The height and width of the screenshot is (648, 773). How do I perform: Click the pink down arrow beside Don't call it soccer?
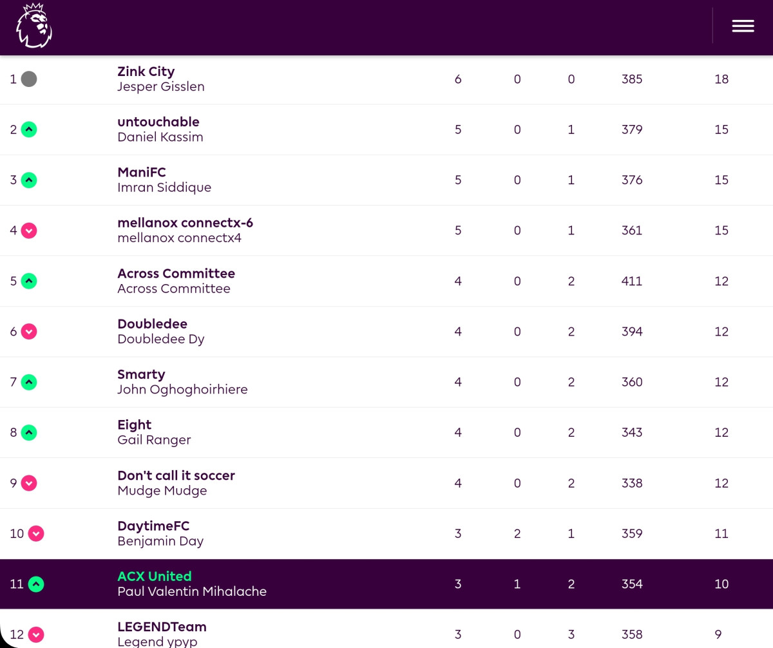click(x=29, y=482)
